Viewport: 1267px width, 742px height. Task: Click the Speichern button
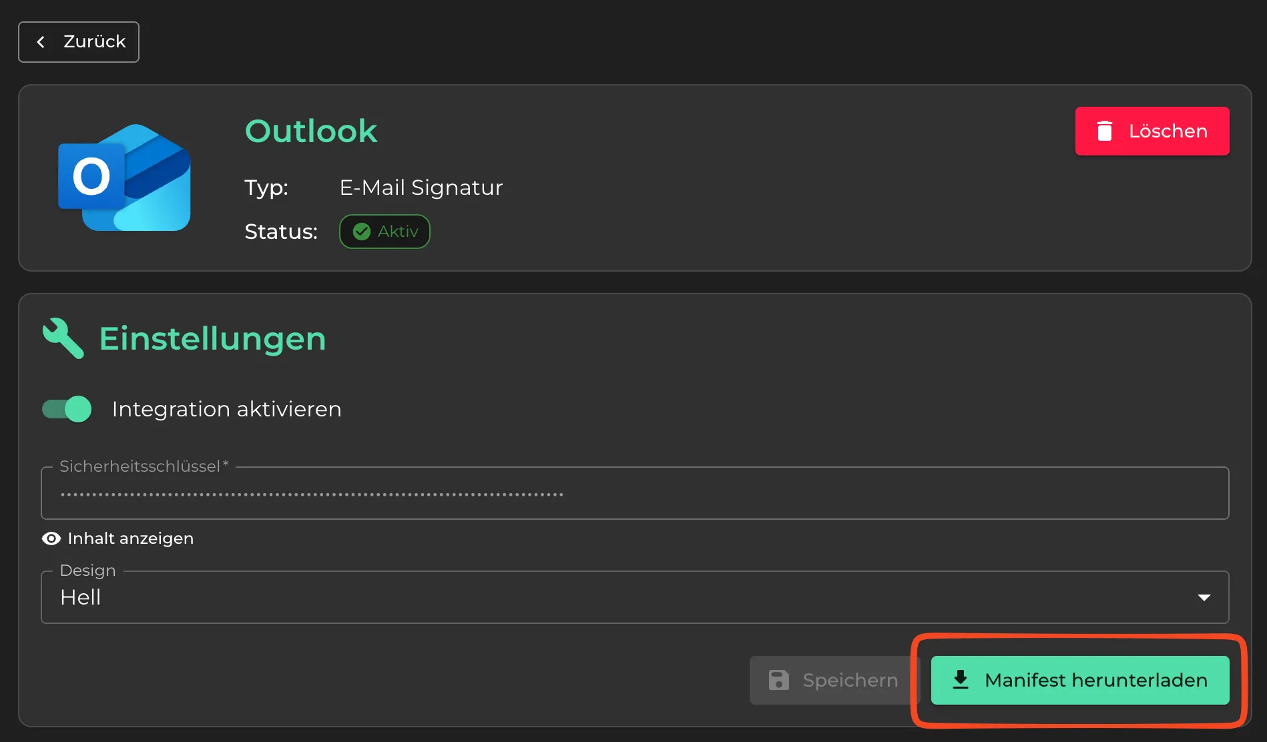pyautogui.click(x=834, y=680)
